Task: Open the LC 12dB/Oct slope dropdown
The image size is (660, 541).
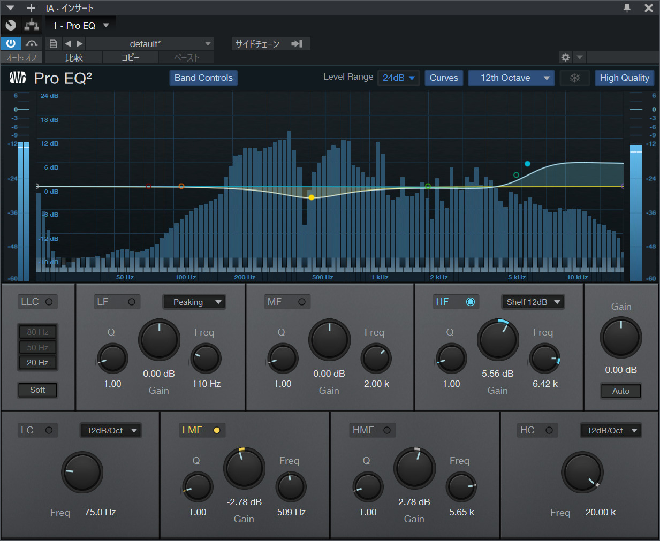Action: [111, 431]
